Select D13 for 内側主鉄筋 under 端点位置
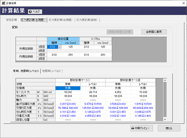Screen dimensions: 187x138 [x=54, y=55]
